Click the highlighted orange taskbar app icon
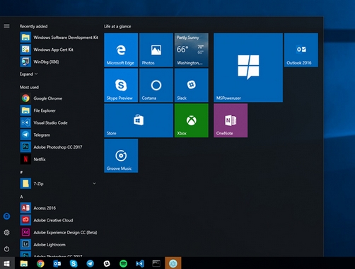The image size is (355, 269). [173, 263]
